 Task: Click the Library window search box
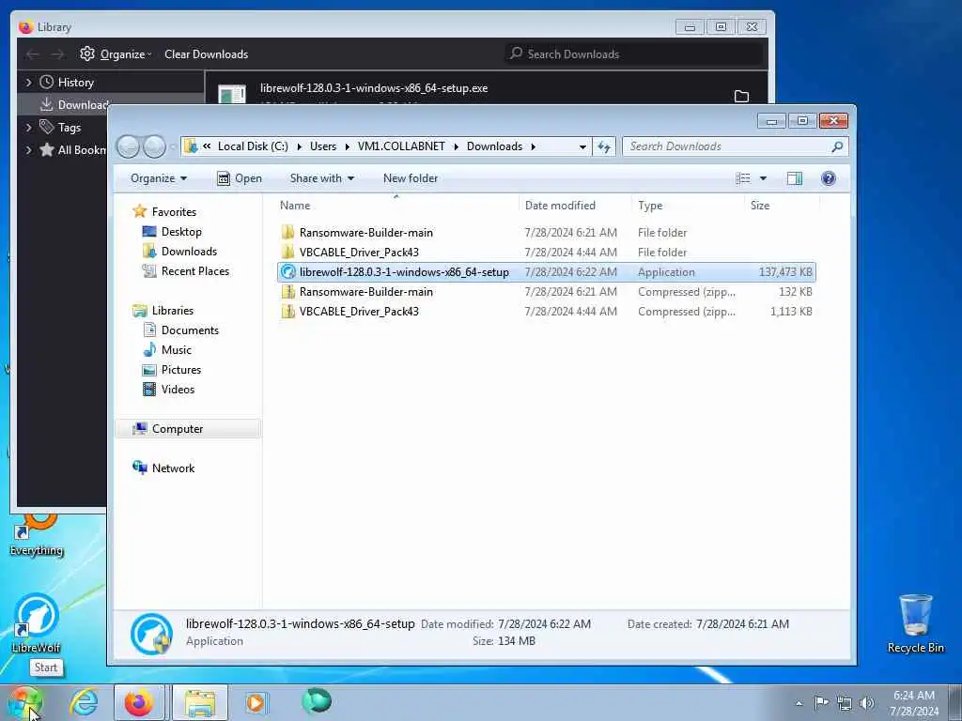pos(634,54)
